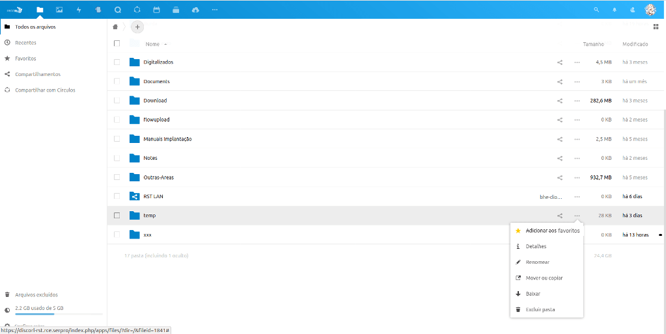Open the Outras-Areas folder

158,177
